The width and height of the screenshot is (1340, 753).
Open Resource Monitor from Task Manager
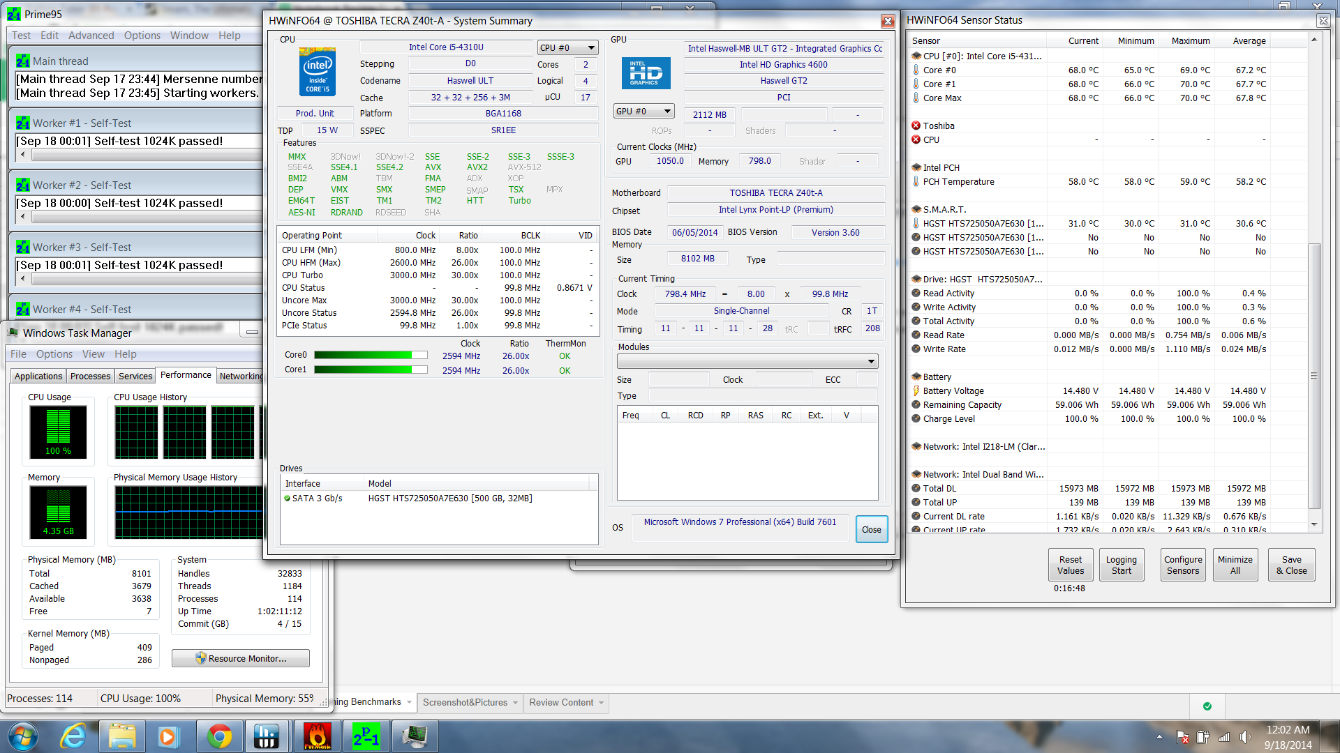241,658
